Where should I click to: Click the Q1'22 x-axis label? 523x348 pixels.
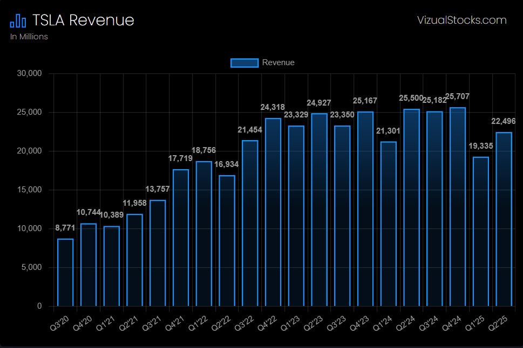point(198,323)
